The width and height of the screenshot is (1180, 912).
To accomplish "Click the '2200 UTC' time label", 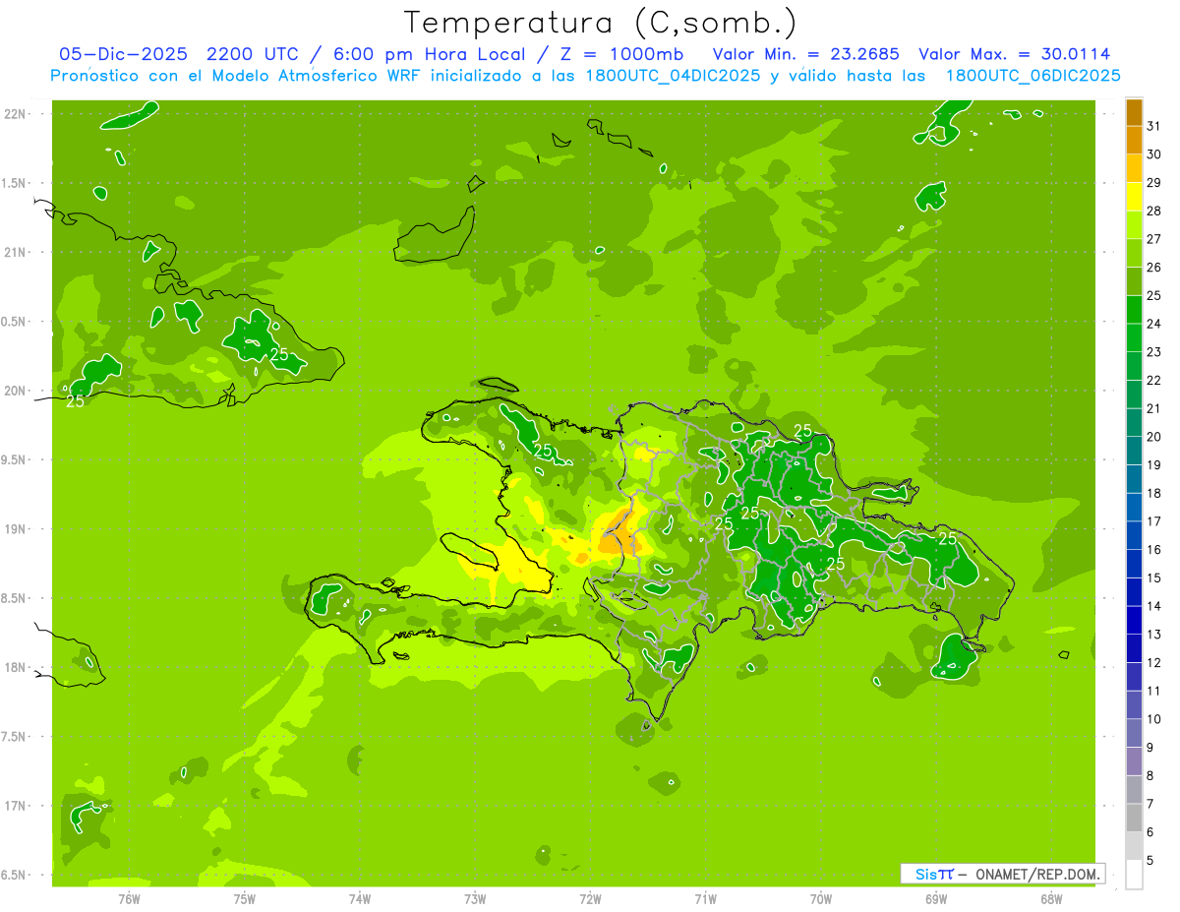I will coord(254,54).
